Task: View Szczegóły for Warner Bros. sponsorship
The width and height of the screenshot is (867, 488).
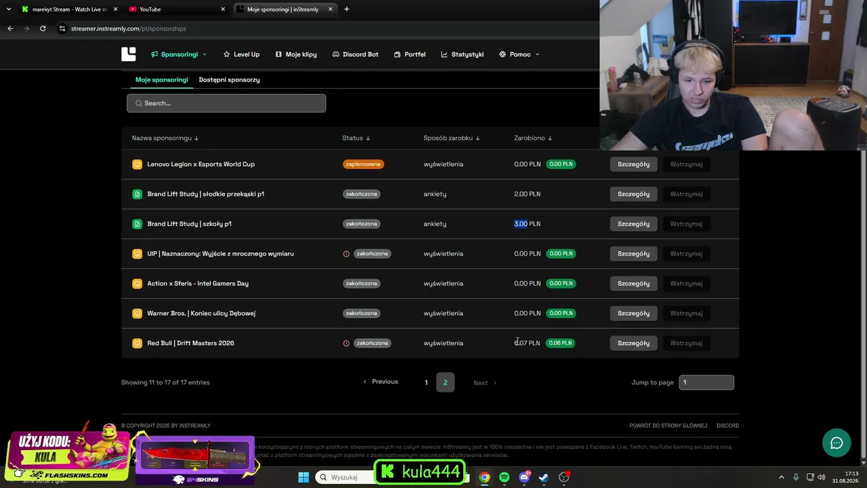Action: pyautogui.click(x=633, y=313)
